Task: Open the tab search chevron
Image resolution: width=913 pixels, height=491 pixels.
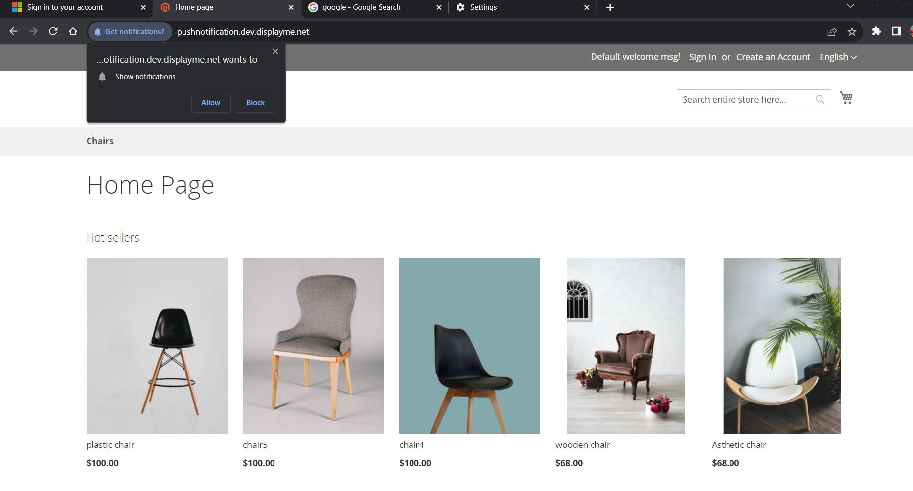Action: [850, 6]
